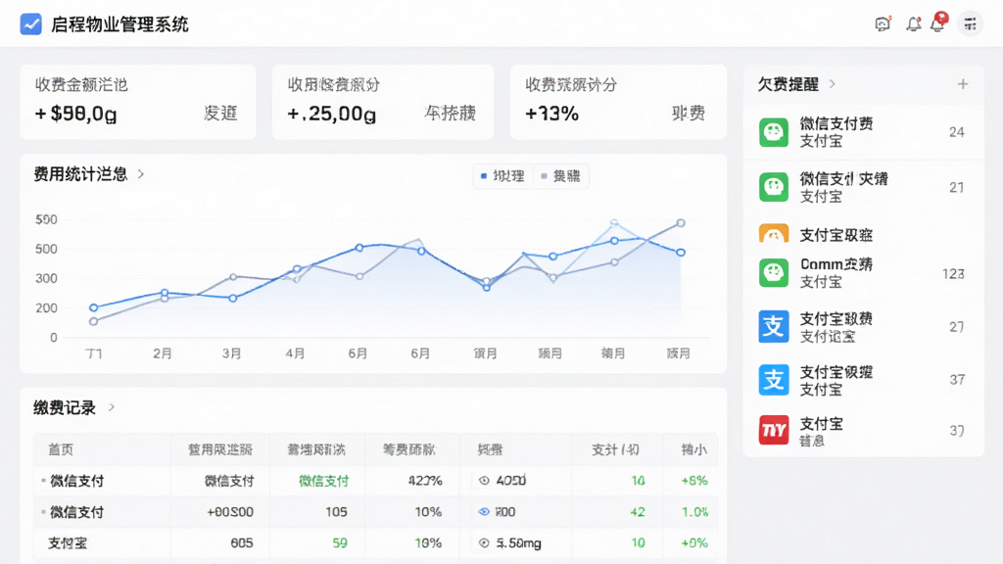This screenshot has width=1003, height=564.
Task: Open the bell with red badge
Action: tap(938, 23)
